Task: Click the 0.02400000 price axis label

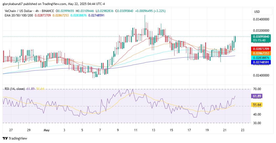Action: [x=261, y=75]
